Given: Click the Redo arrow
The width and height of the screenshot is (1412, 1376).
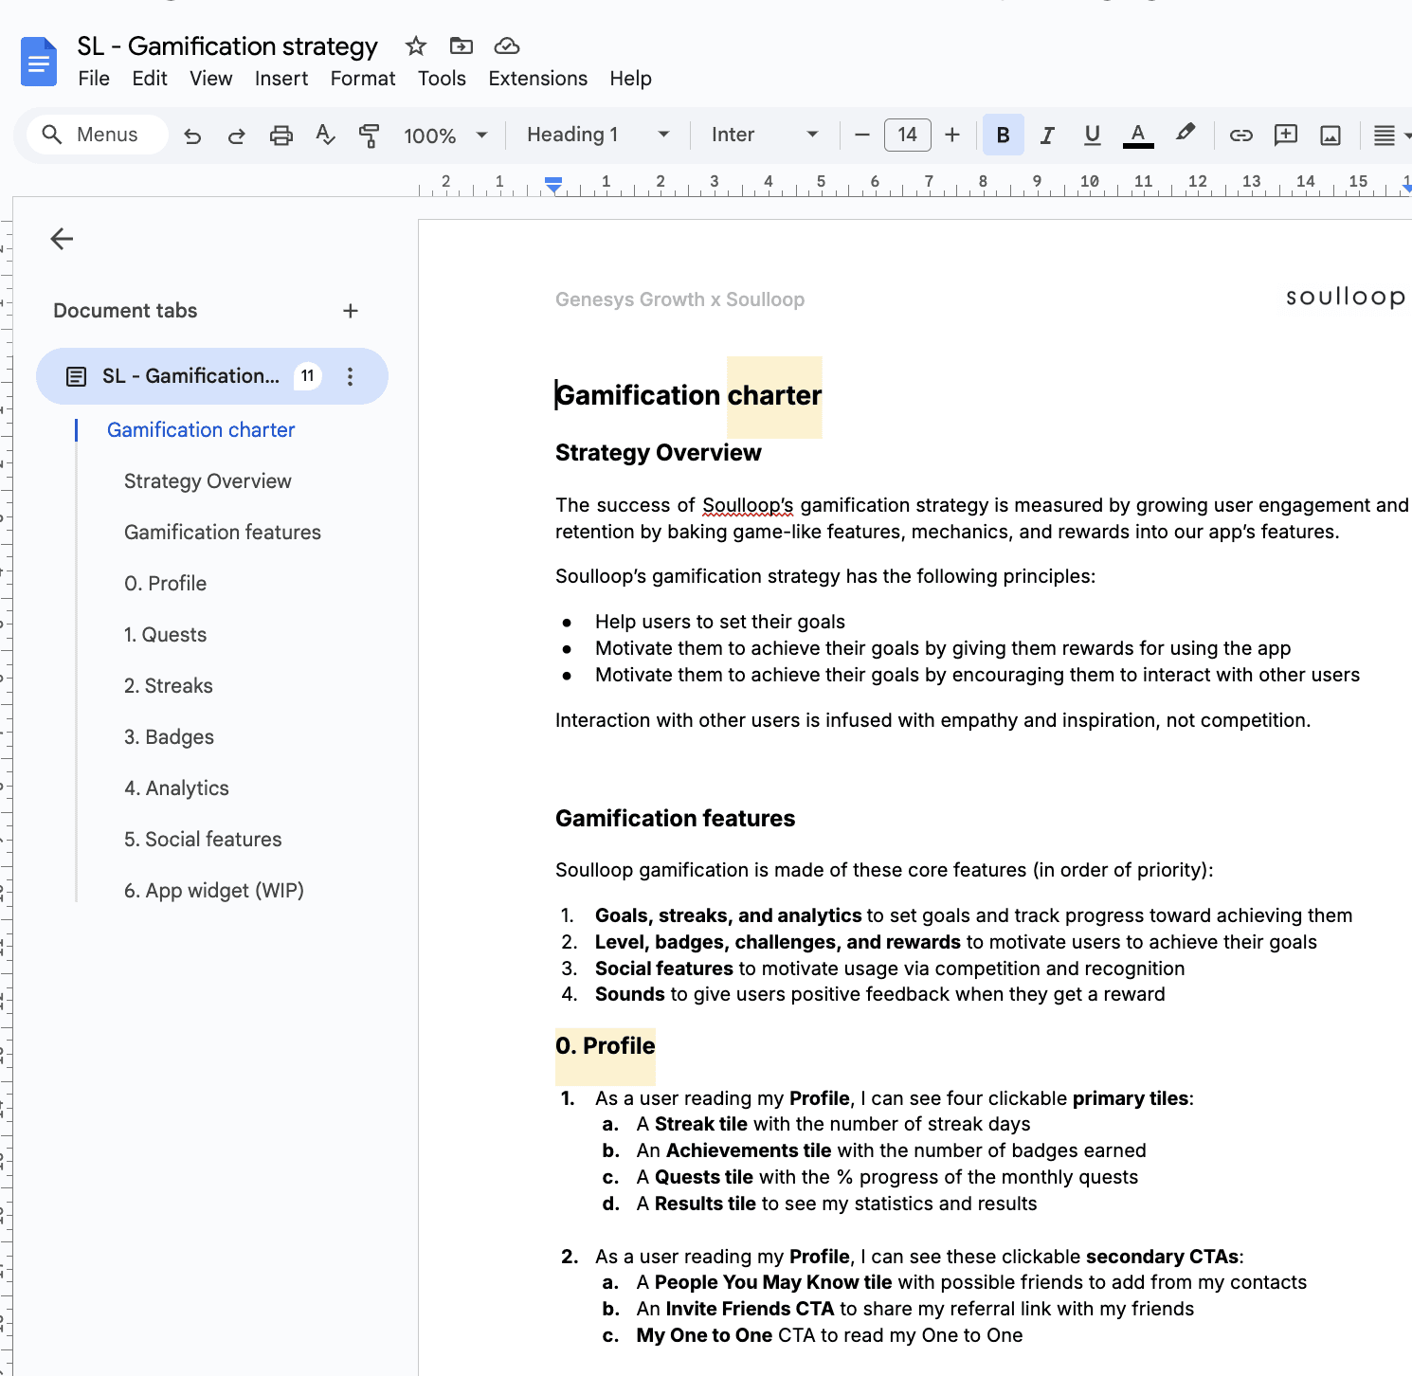Looking at the screenshot, I should click(237, 136).
